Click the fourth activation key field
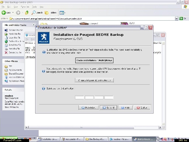The height and width of the screenshot is (142, 189). 109,97
